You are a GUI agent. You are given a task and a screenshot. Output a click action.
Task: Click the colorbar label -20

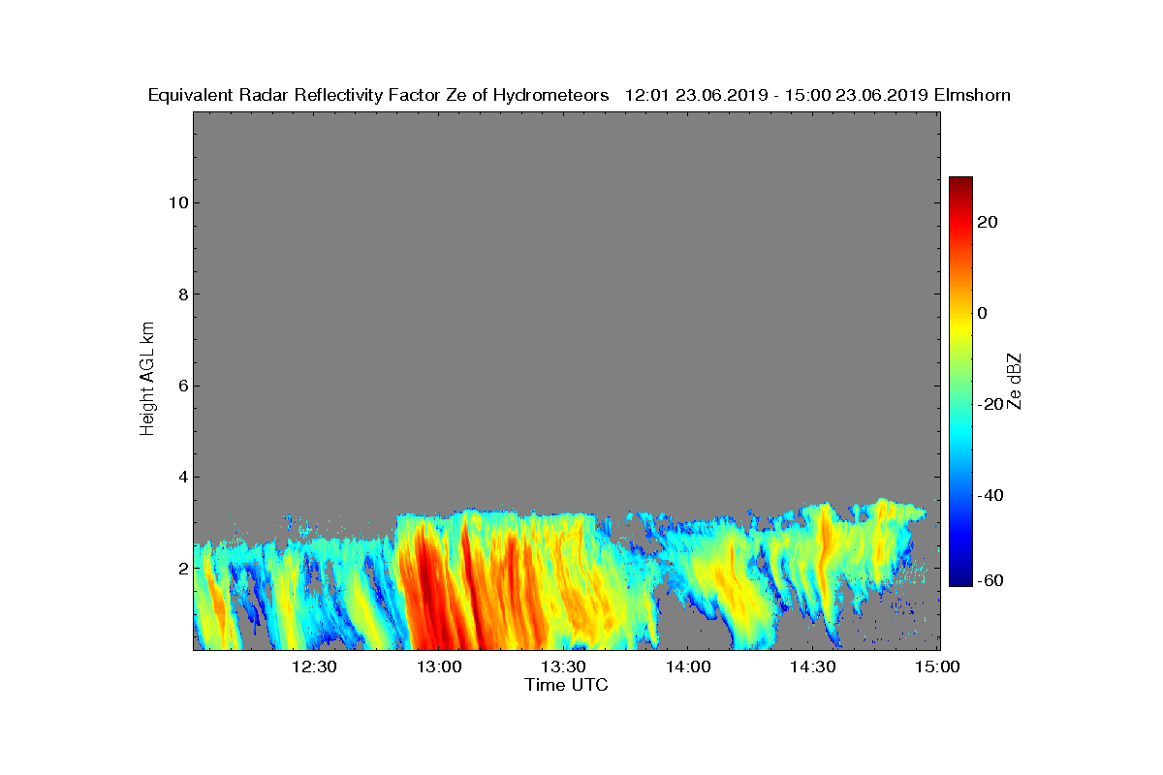[x=991, y=404]
